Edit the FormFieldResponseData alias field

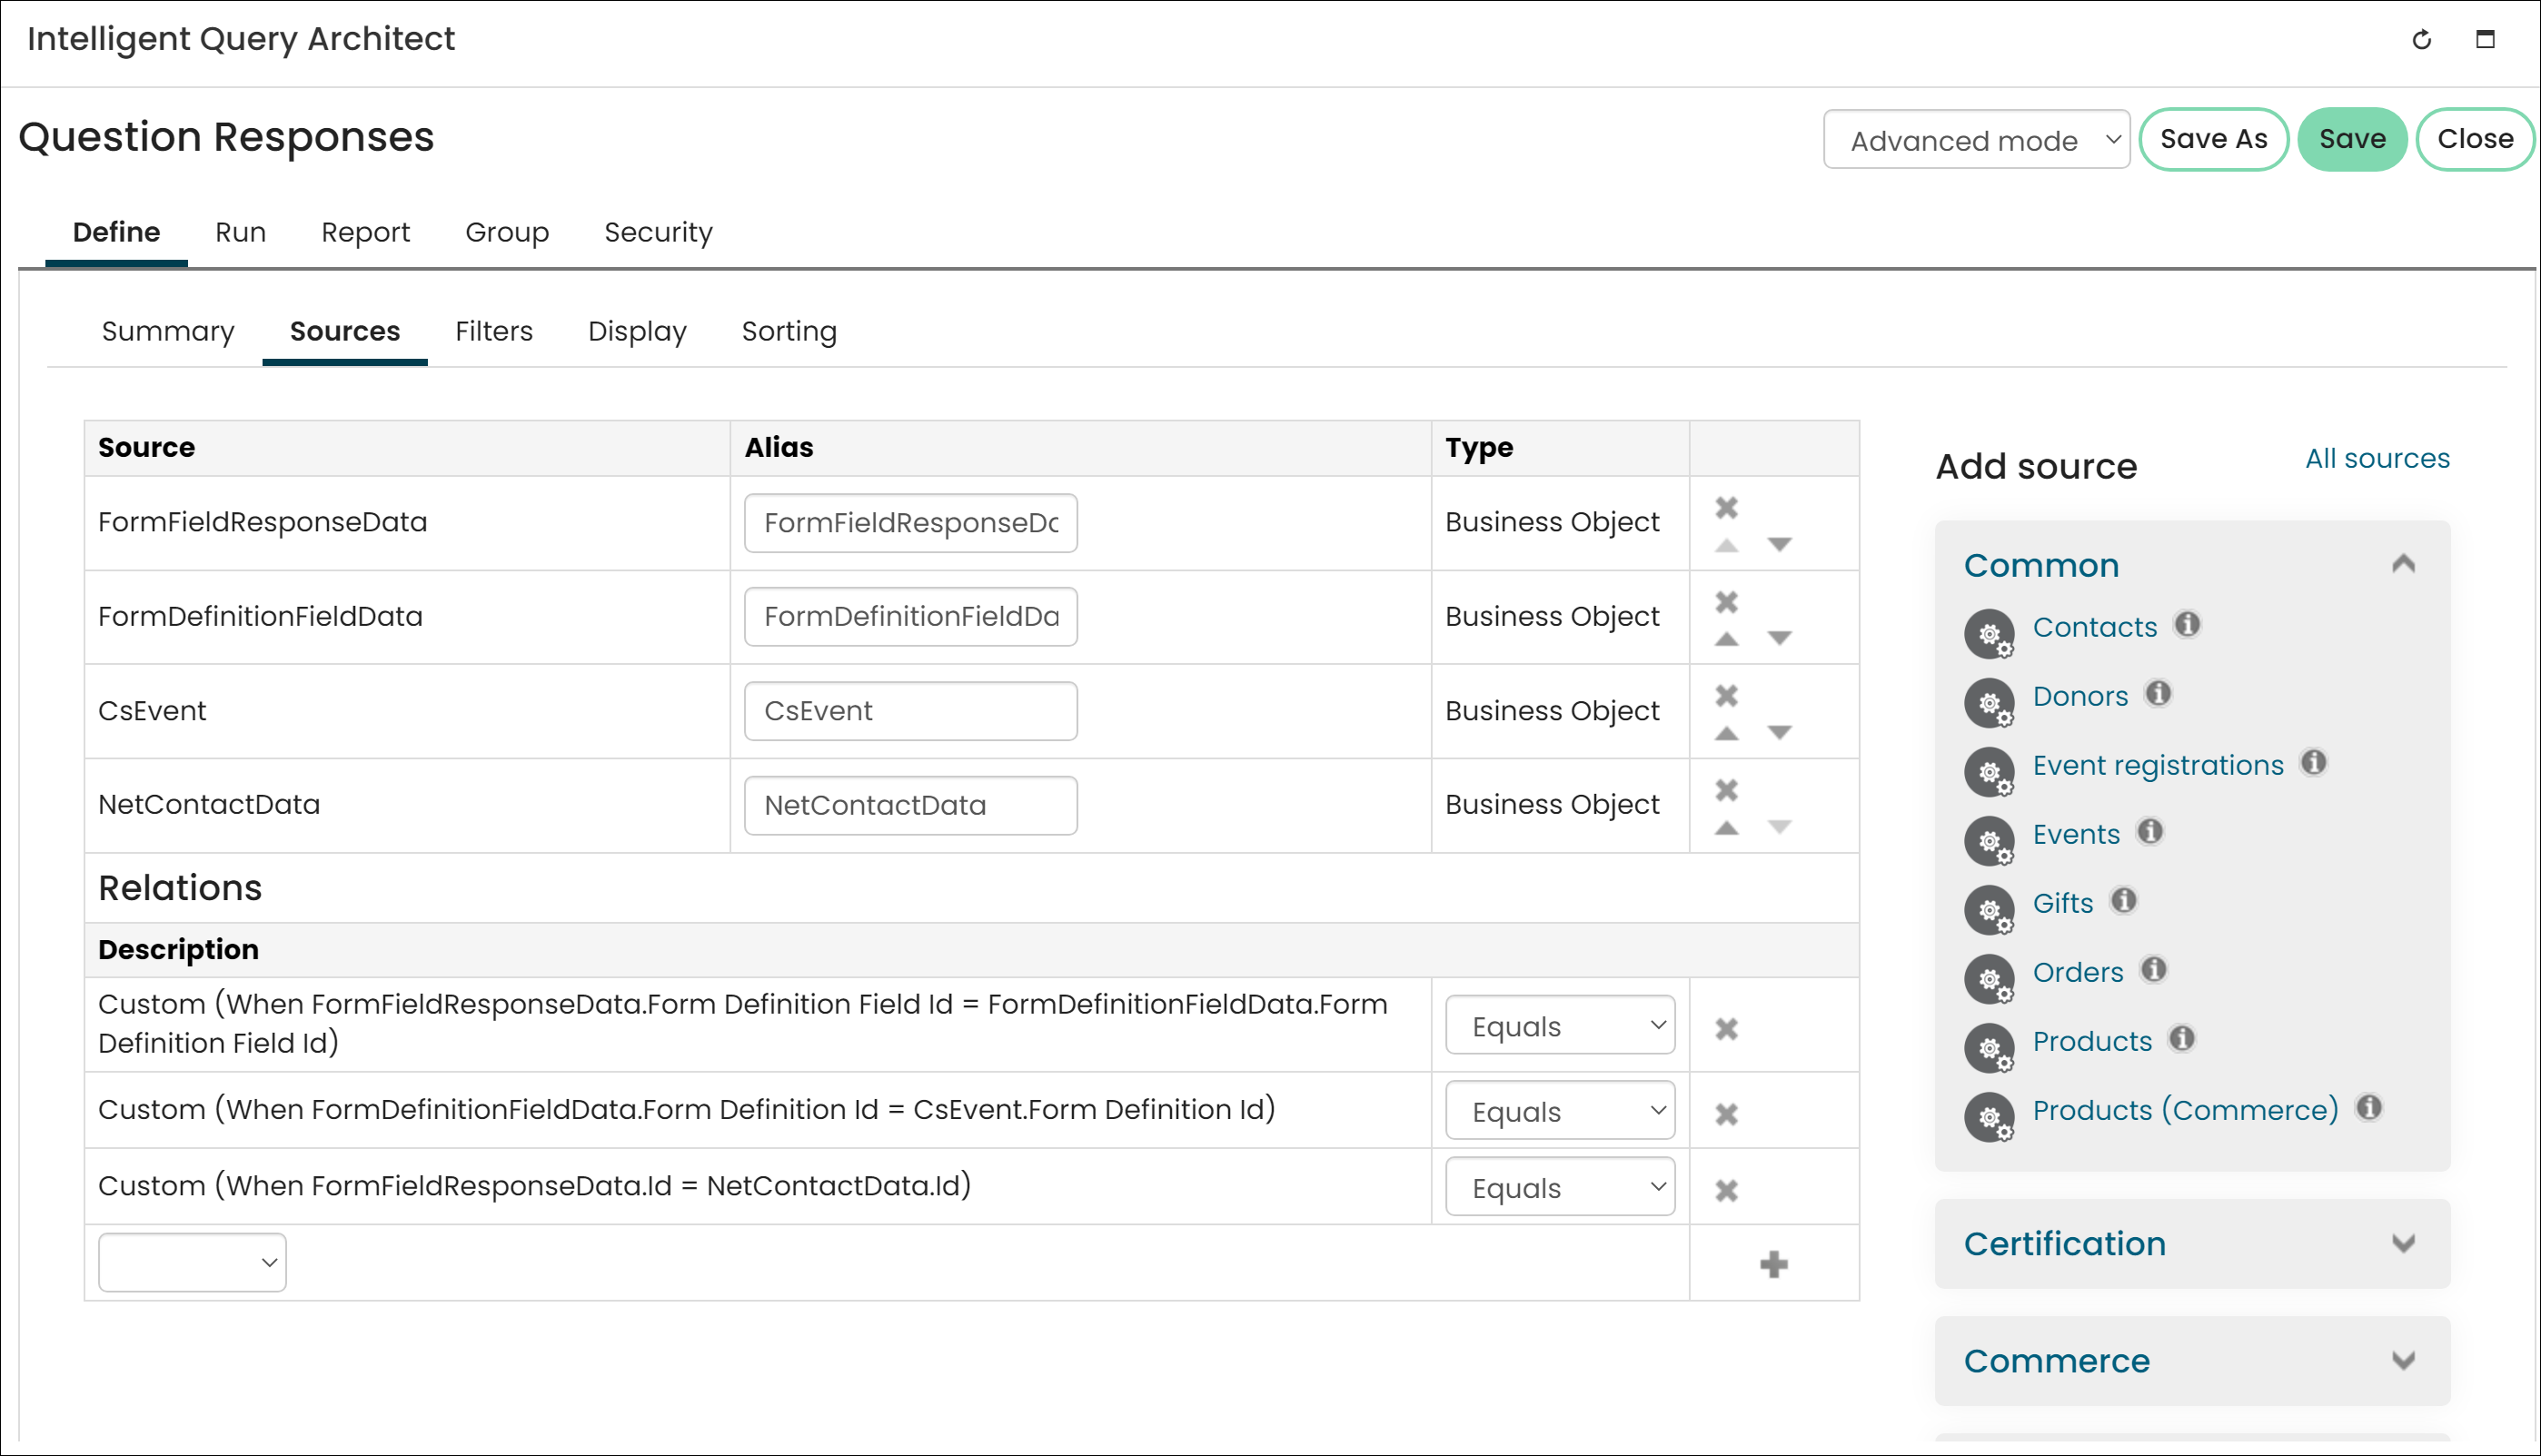coord(910,522)
